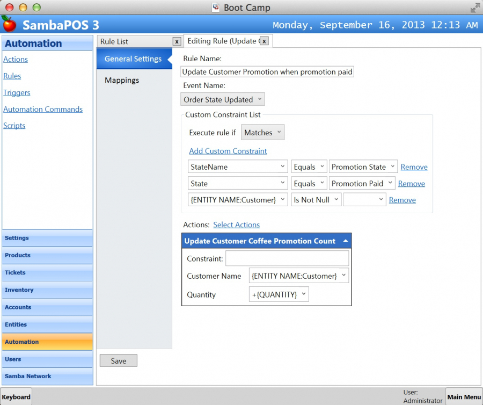Viewport: 483px width, 405px height.
Task: Collapse the Update Customer Coffee Promotion Count action
Action: click(x=345, y=241)
